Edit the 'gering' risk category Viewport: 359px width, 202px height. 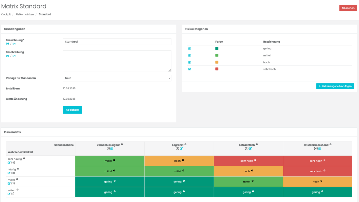coord(190,49)
